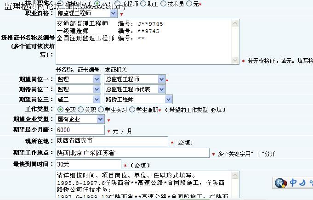Screen dimensions: 313x200
Task: Click the Sogou input method logo icon
Action: pyautogui.click(x=280, y=183)
